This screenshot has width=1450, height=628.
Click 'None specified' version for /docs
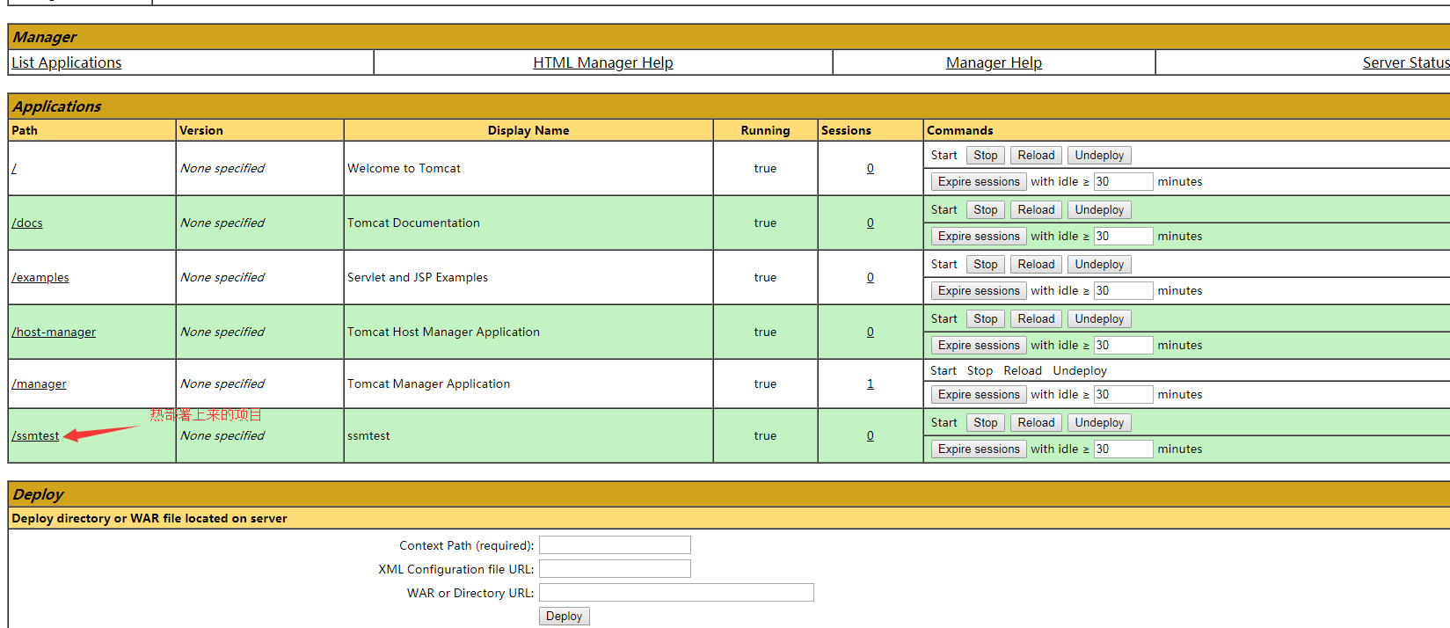pos(222,223)
